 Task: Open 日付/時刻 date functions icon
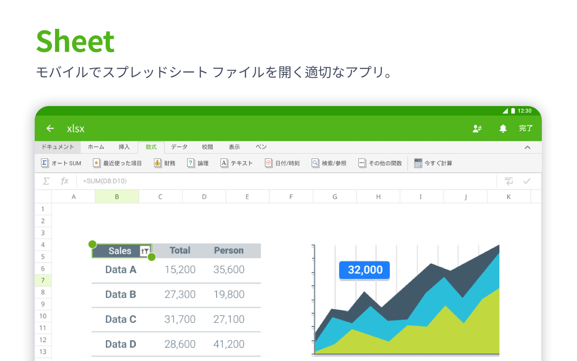[x=269, y=163]
